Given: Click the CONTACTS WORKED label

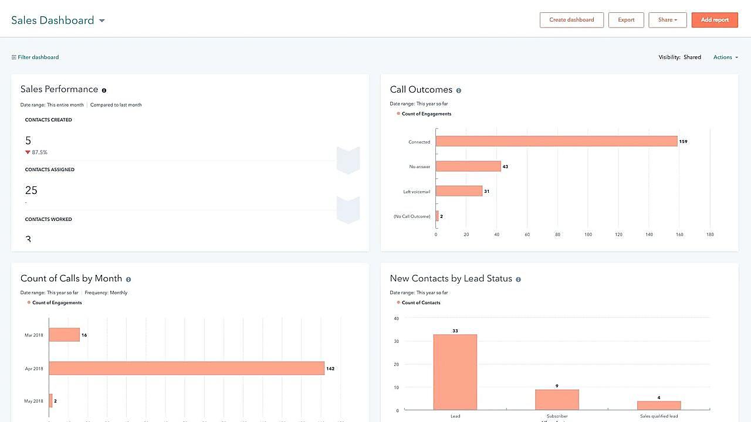Looking at the screenshot, I should (x=49, y=219).
